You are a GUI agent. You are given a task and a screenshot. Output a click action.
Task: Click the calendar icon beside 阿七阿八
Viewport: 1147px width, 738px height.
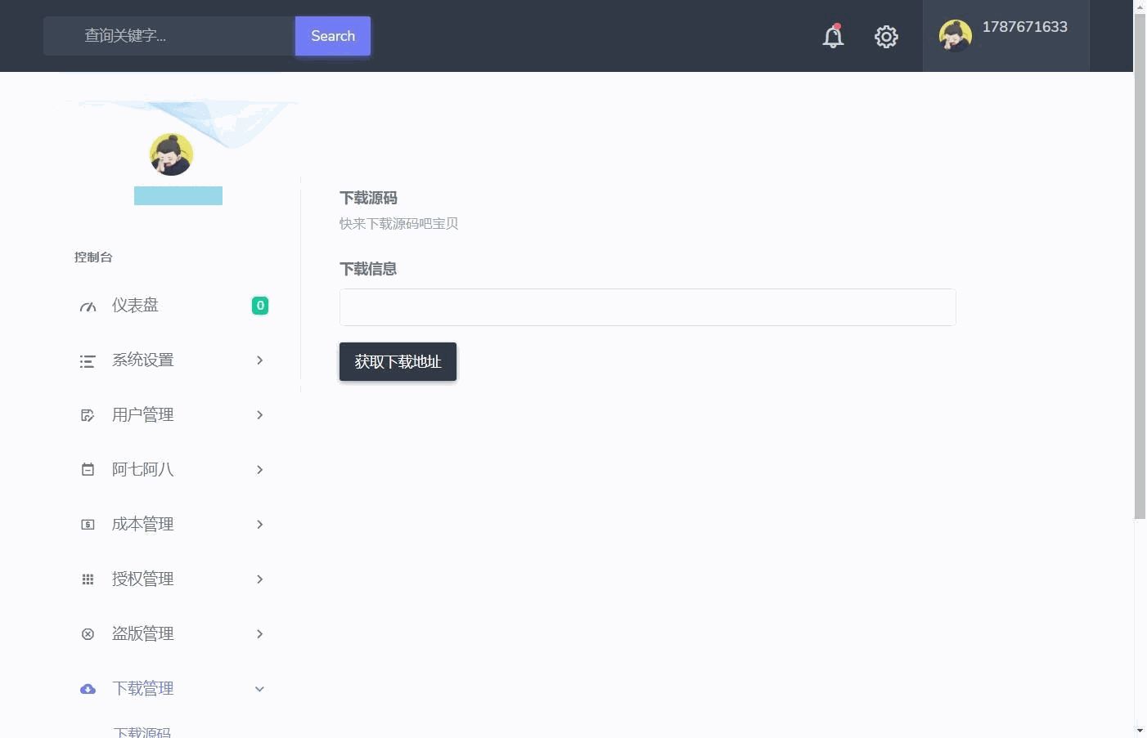pos(88,470)
